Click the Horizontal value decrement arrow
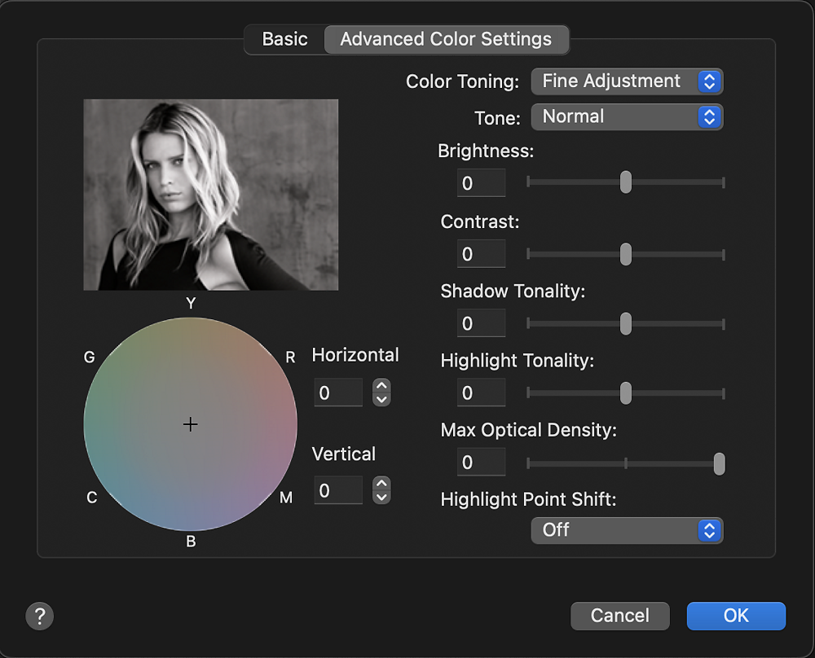 click(x=381, y=398)
